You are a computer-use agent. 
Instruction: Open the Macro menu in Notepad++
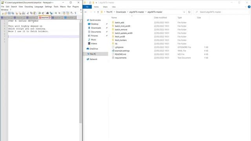pos(63,7)
